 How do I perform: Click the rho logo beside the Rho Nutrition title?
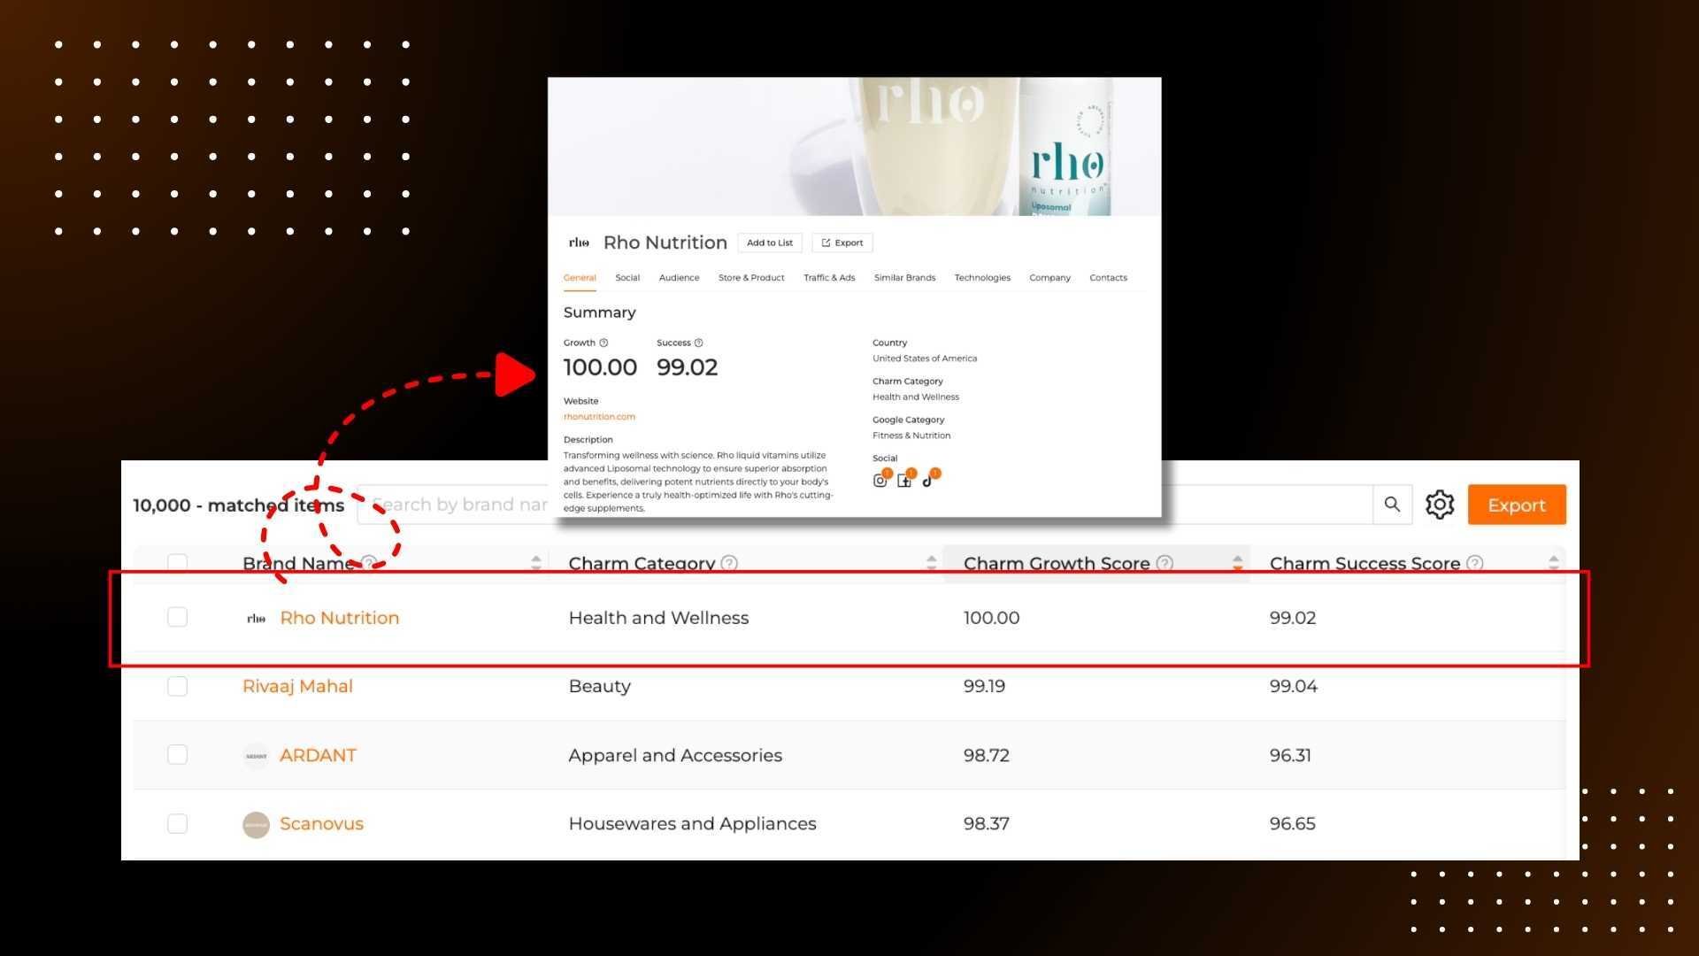point(579,243)
